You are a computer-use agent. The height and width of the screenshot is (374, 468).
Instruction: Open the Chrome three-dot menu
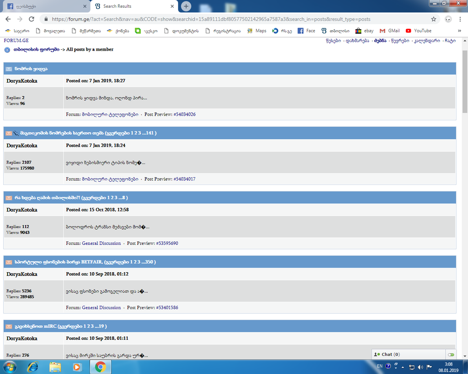460,19
